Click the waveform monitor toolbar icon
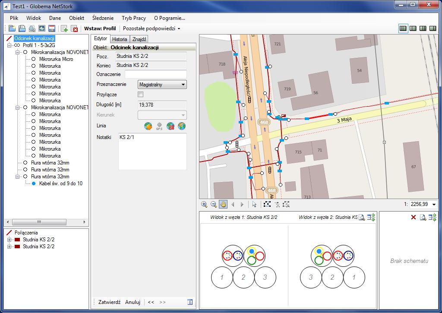Image resolution: width=442 pixels, height=313 pixels. [x=42, y=28]
